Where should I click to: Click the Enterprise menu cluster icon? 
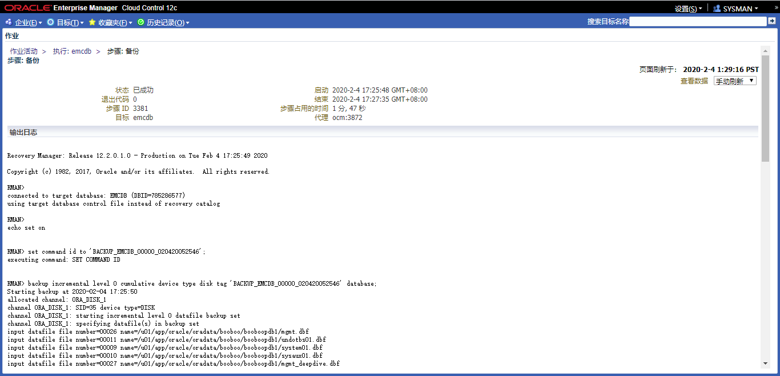coord(9,22)
